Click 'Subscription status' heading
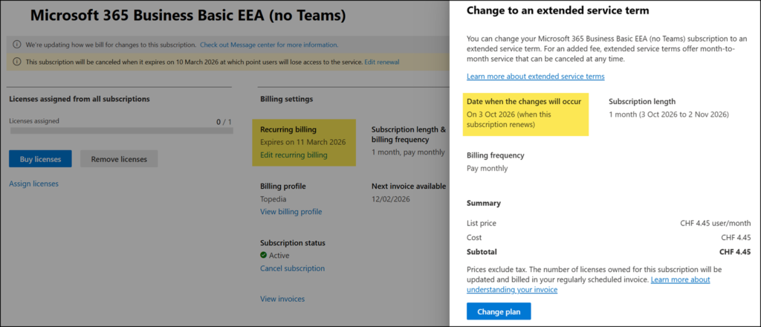 tap(293, 242)
